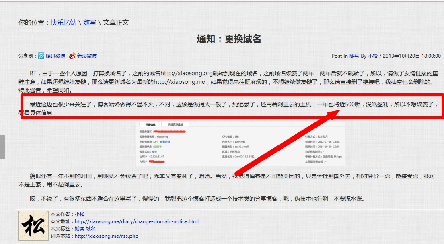Click the Tencent Weibo share icon
The height and width of the screenshot is (244, 444).
point(41,56)
